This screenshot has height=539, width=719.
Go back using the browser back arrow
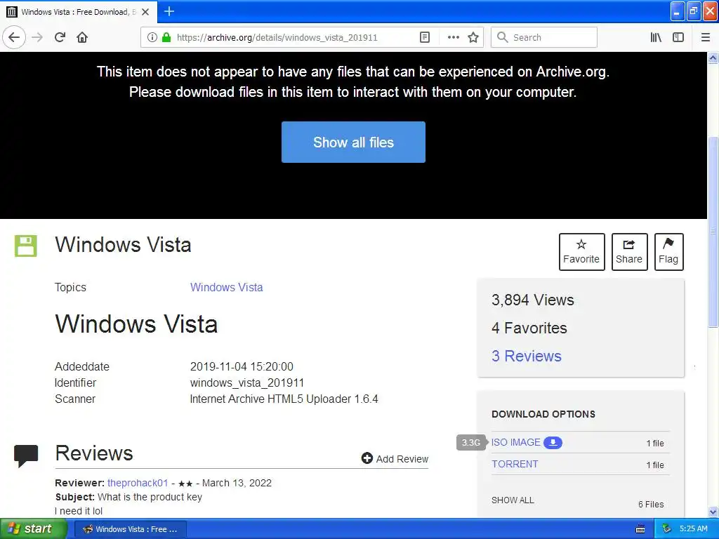14,37
